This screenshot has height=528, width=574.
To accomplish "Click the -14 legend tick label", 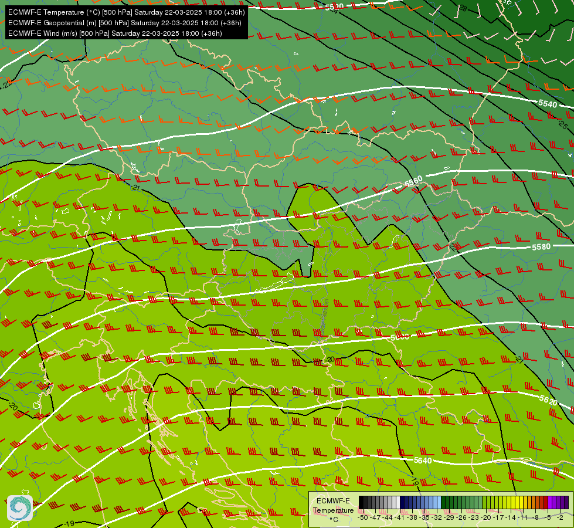I will point(511,517).
